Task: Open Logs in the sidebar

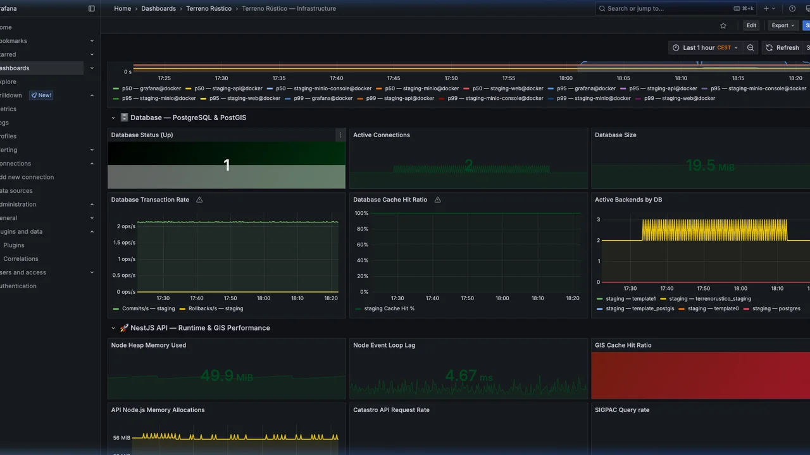Action: click(x=4, y=123)
